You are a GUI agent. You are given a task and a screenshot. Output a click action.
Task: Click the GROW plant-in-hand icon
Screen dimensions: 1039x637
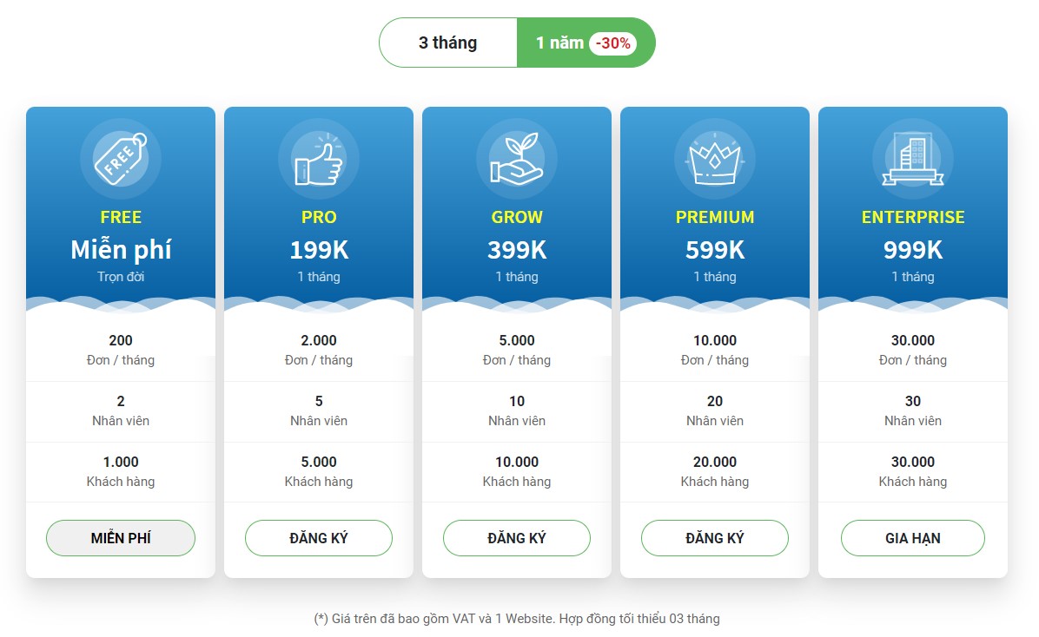click(x=517, y=159)
